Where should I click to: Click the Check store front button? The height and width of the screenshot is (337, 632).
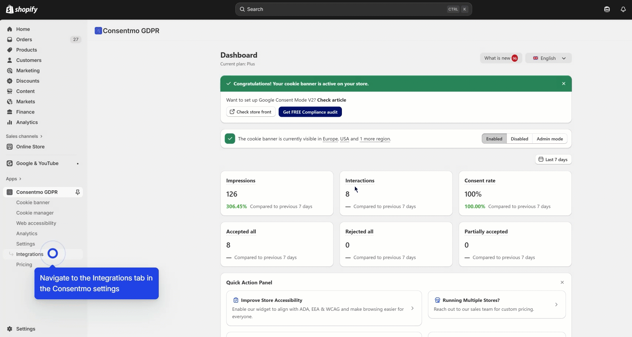click(x=251, y=112)
